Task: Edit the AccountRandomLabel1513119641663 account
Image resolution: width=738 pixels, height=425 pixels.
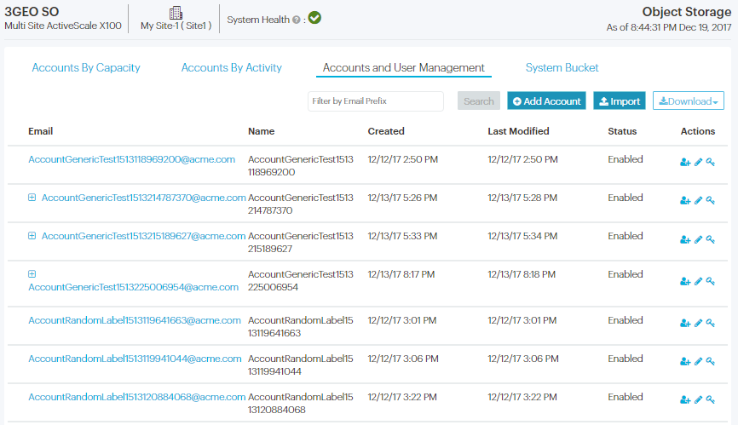Action: [699, 324]
